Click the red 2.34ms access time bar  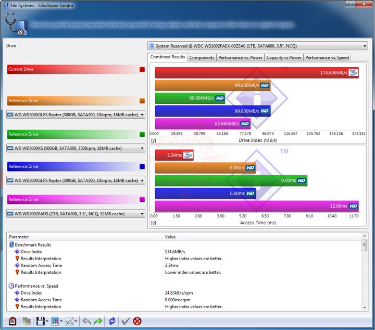pyautogui.click(x=174, y=155)
